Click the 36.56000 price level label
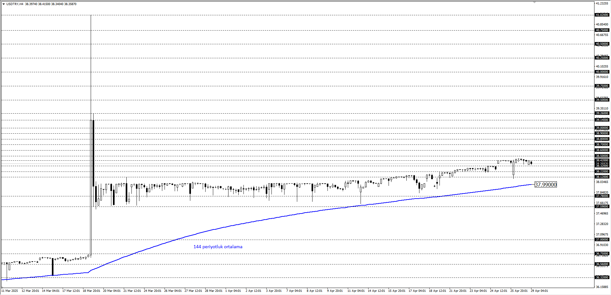 602,264
